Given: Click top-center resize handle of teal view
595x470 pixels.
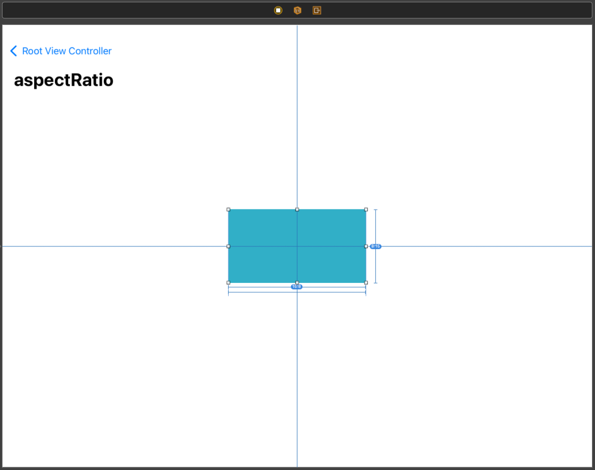Looking at the screenshot, I should (297, 210).
